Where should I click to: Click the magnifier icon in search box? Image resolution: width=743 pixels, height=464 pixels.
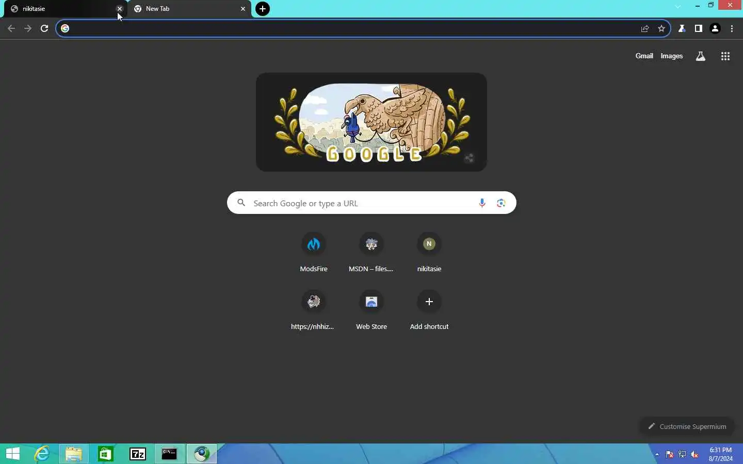241,203
